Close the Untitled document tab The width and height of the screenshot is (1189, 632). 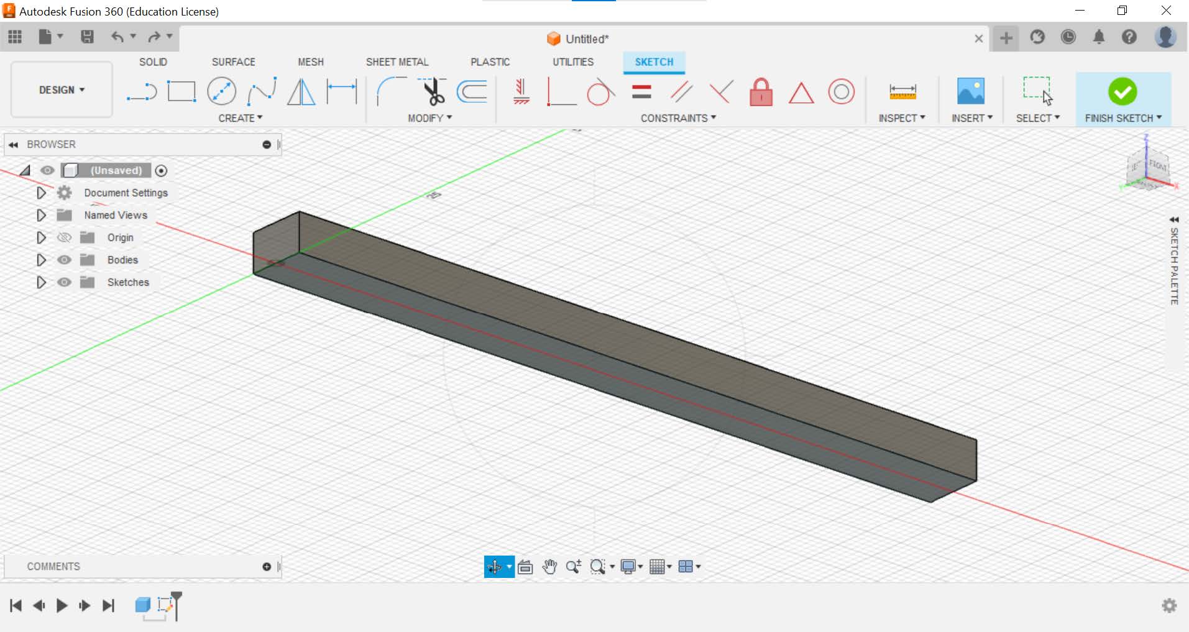[979, 39]
